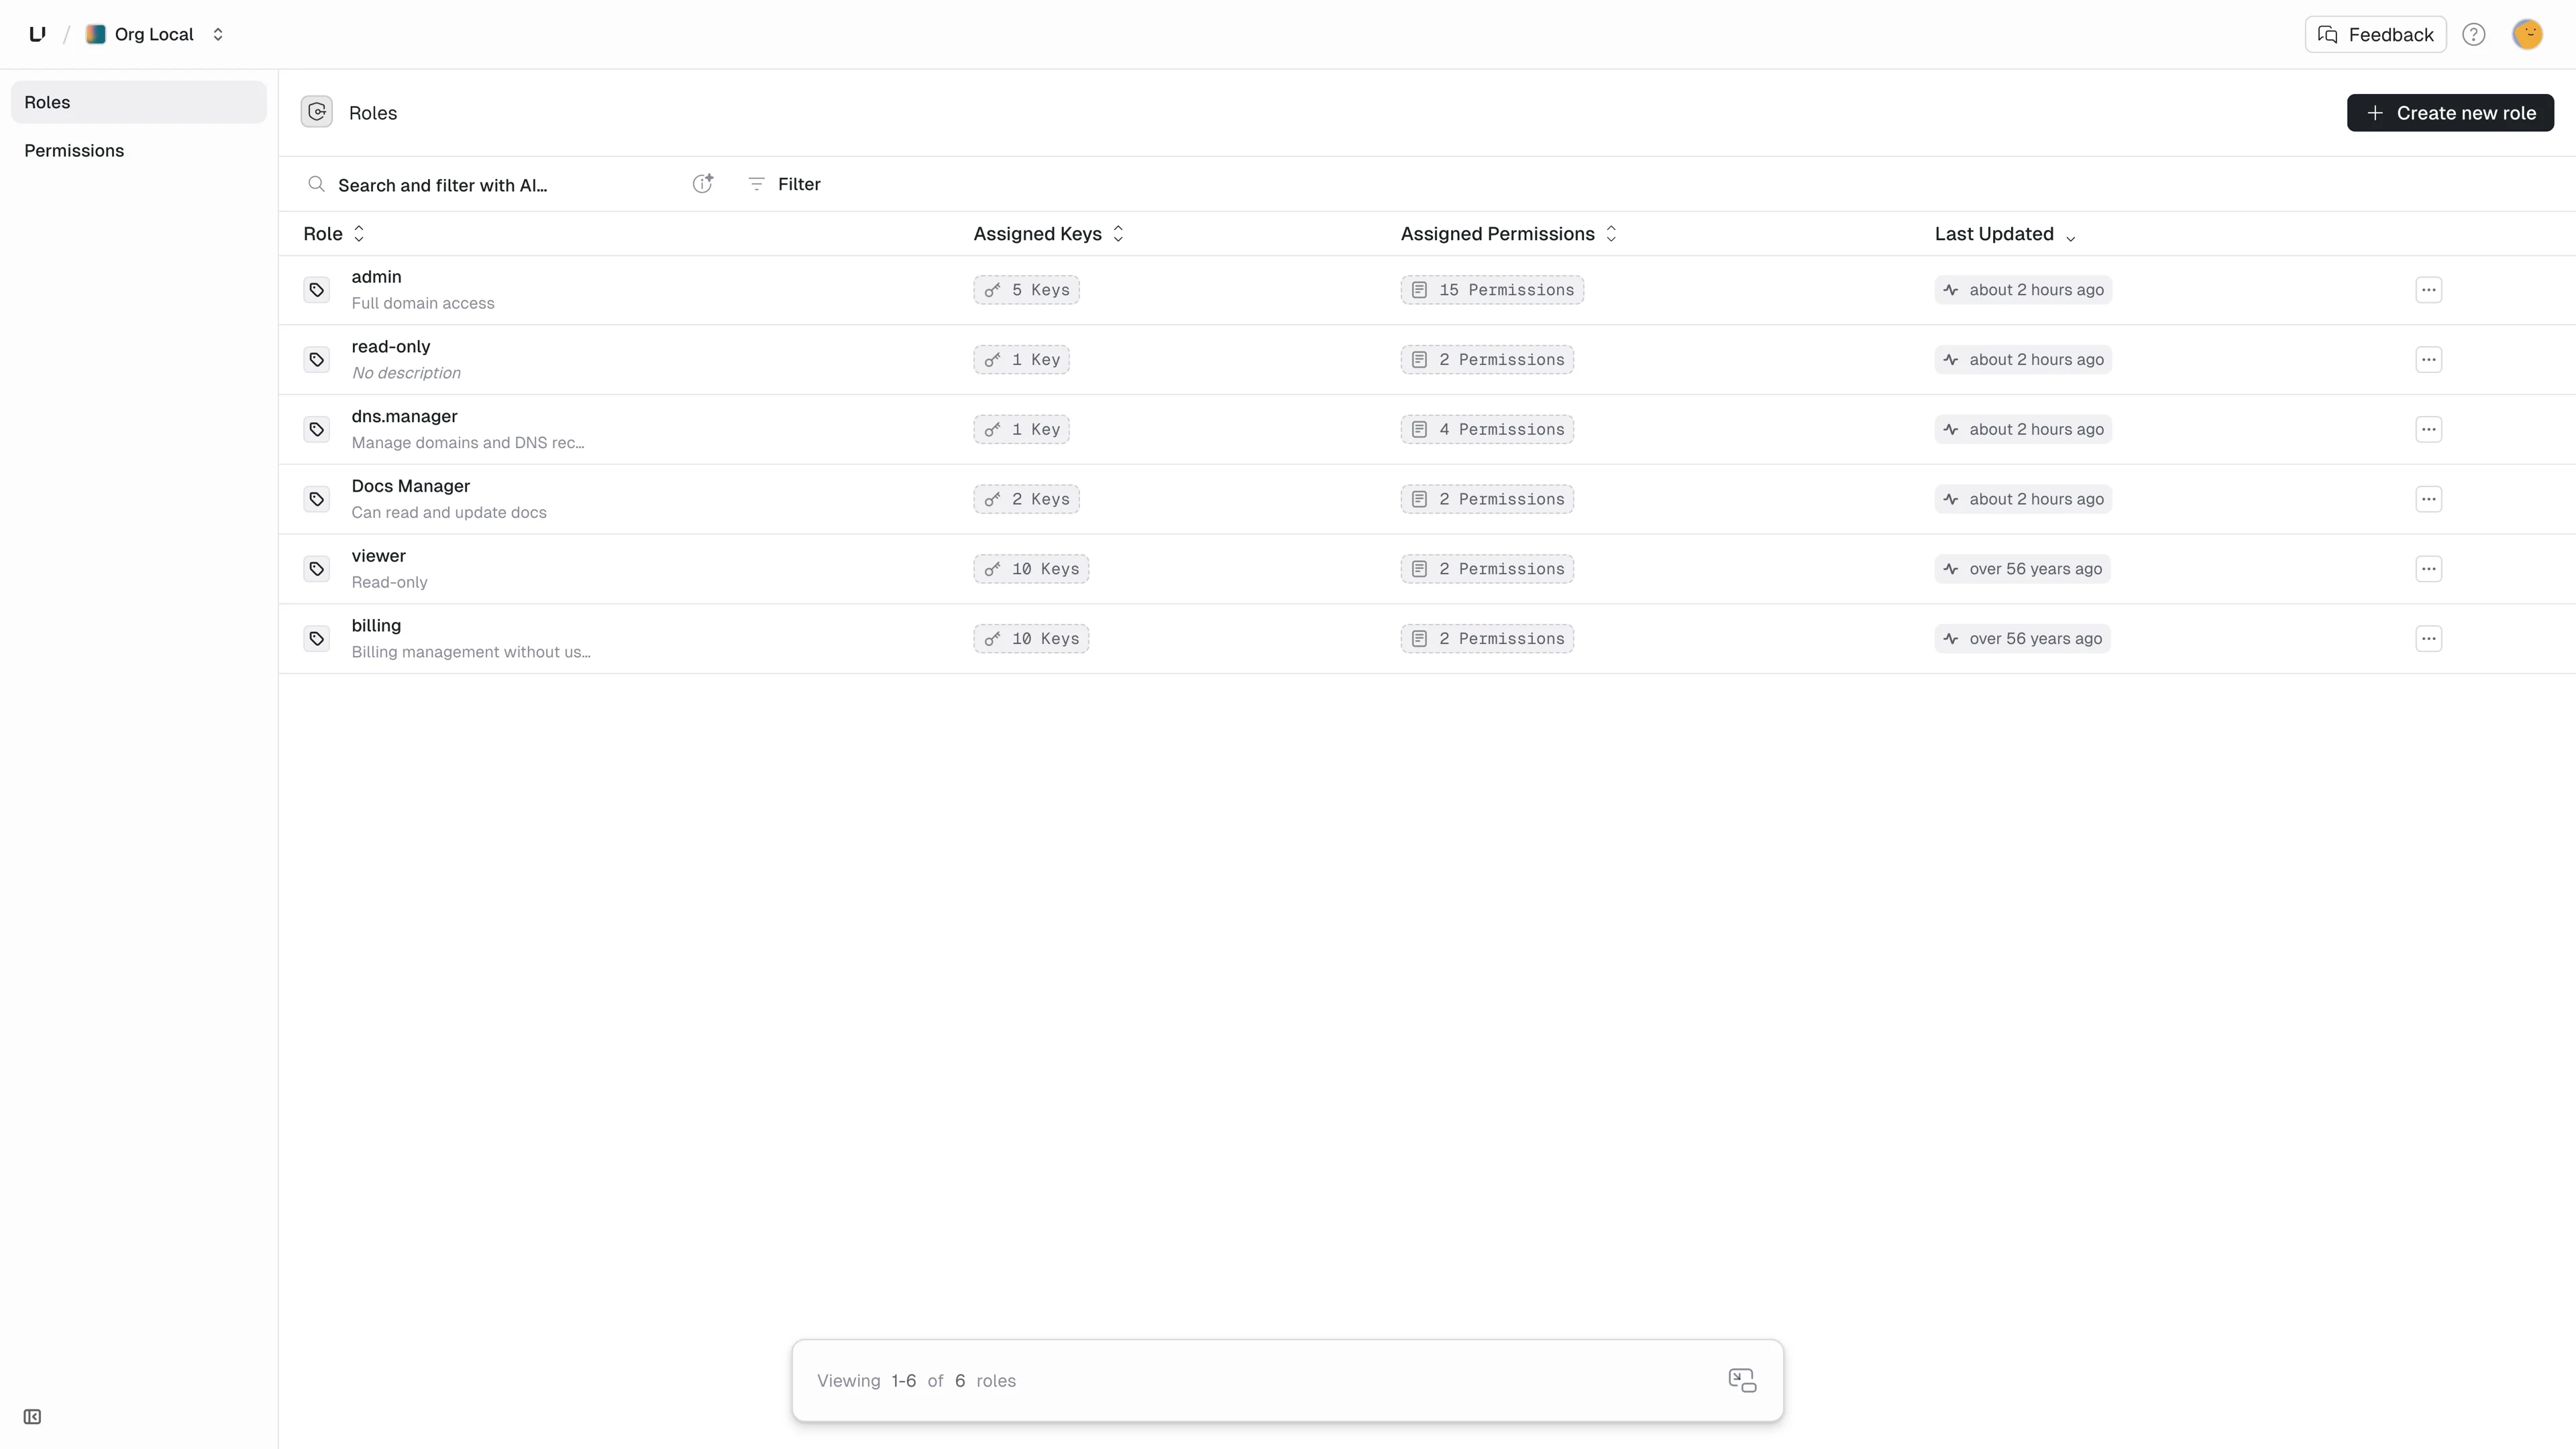Click 2 Permissions badge in billing row
2576x1449 pixels.
(1487, 638)
